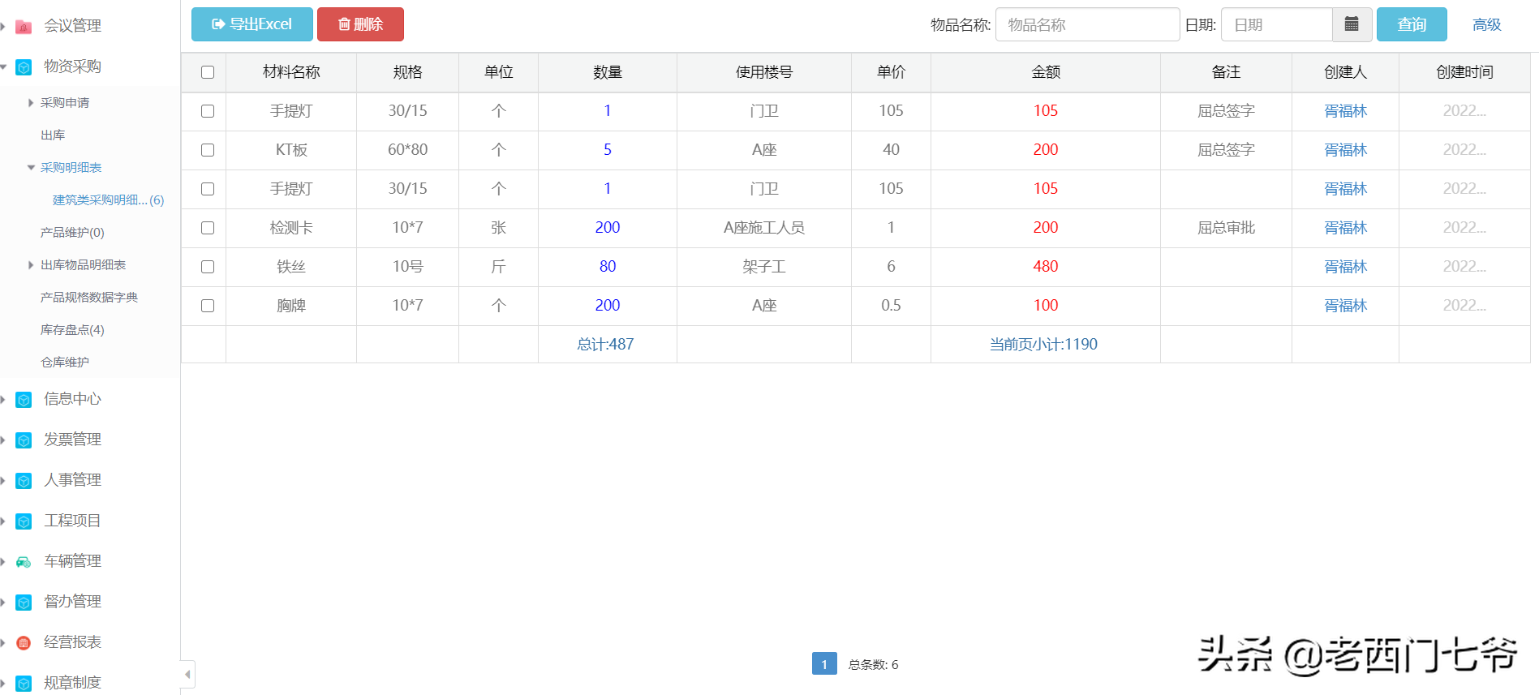The width and height of the screenshot is (1539, 695).
Task: Click the 数量 column header
Action: (x=608, y=72)
